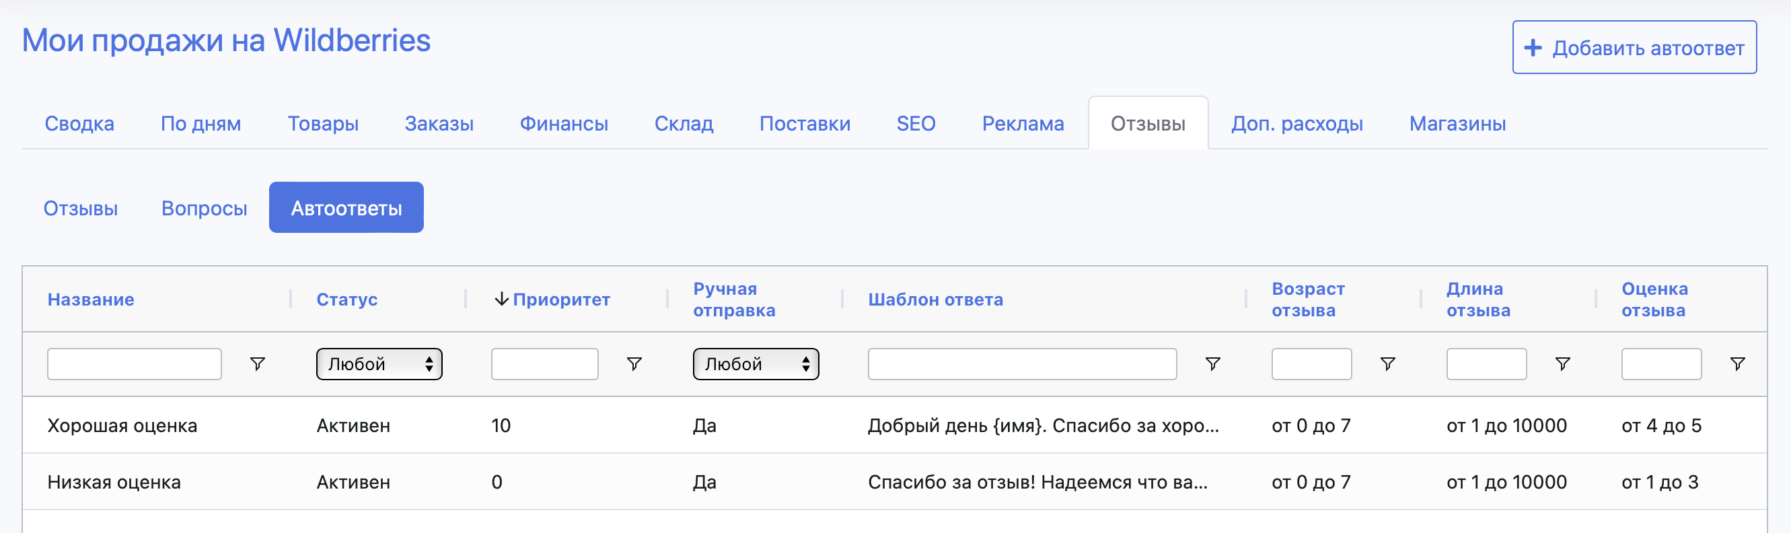Click the Добавить автоответ button
The image size is (1791, 533).
click(1634, 47)
